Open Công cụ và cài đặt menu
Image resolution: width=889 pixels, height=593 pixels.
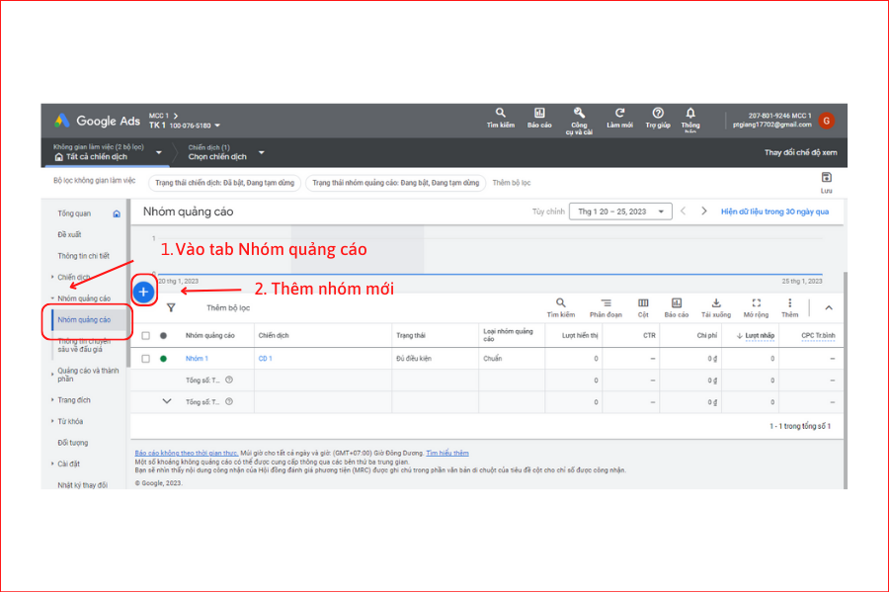[578, 121]
